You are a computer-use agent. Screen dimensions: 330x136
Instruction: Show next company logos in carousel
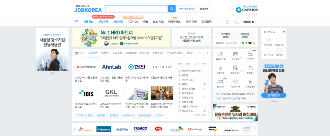click(x=255, y=129)
